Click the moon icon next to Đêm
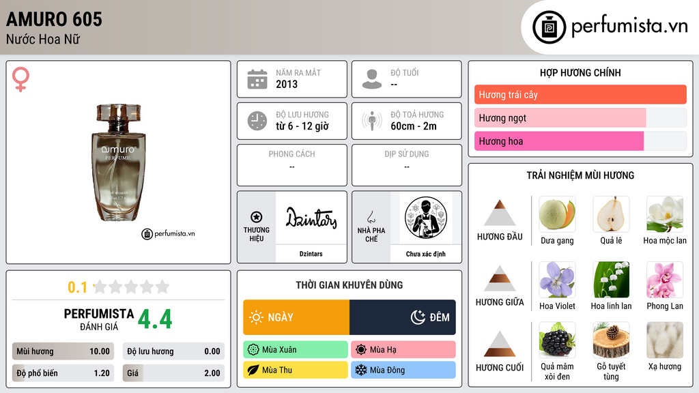699x393 pixels. pos(418,317)
